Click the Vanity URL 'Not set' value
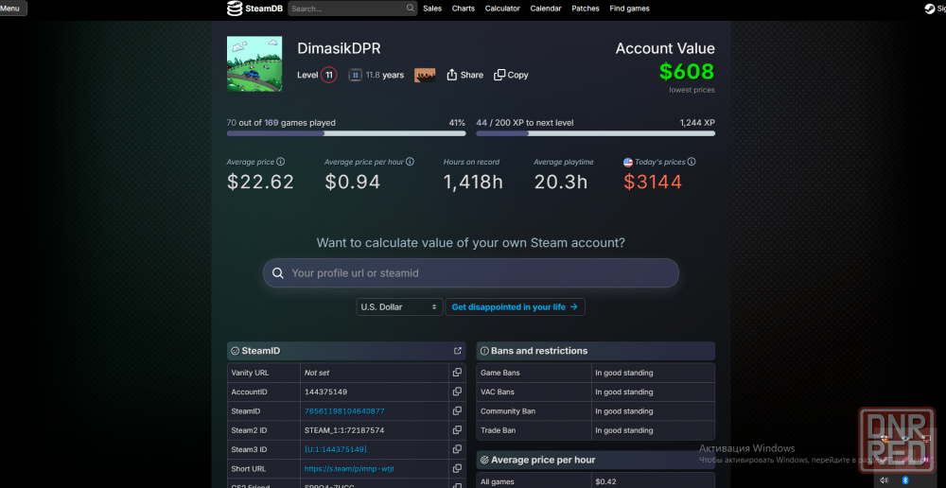 (317, 373)
